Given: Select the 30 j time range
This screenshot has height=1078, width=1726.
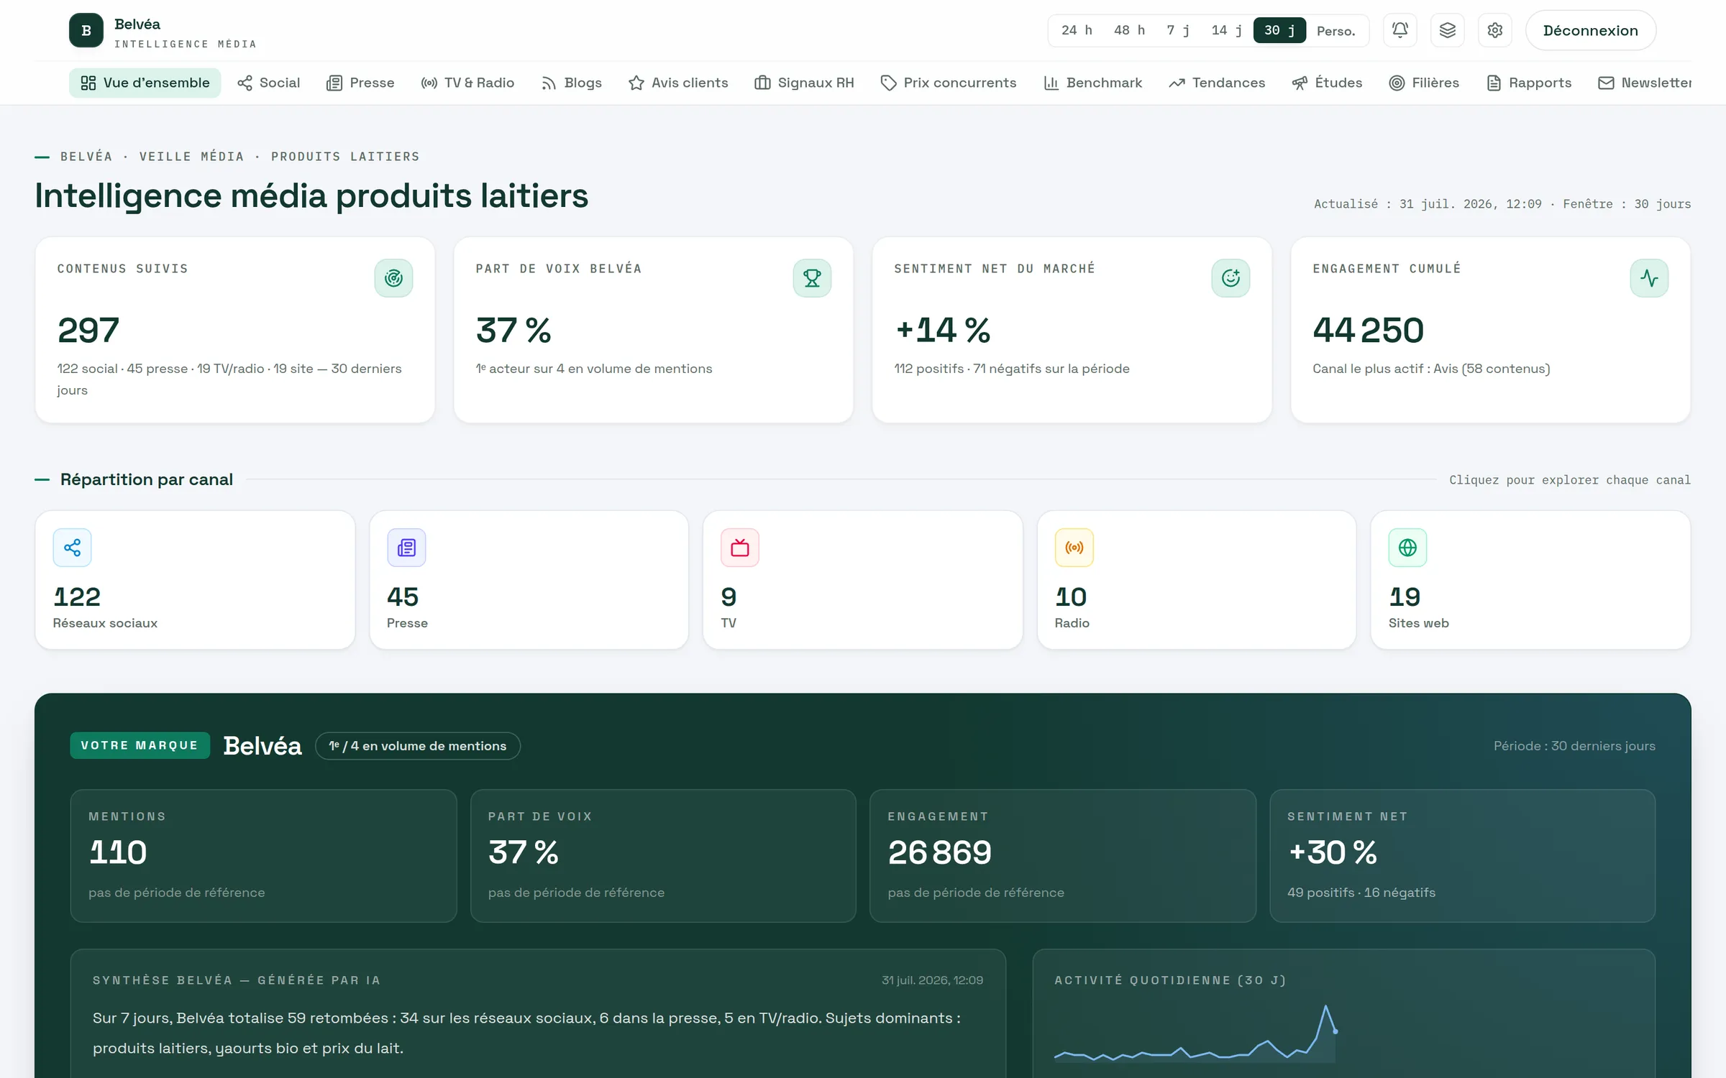Looking at the screenshot, I should 1279,30.
